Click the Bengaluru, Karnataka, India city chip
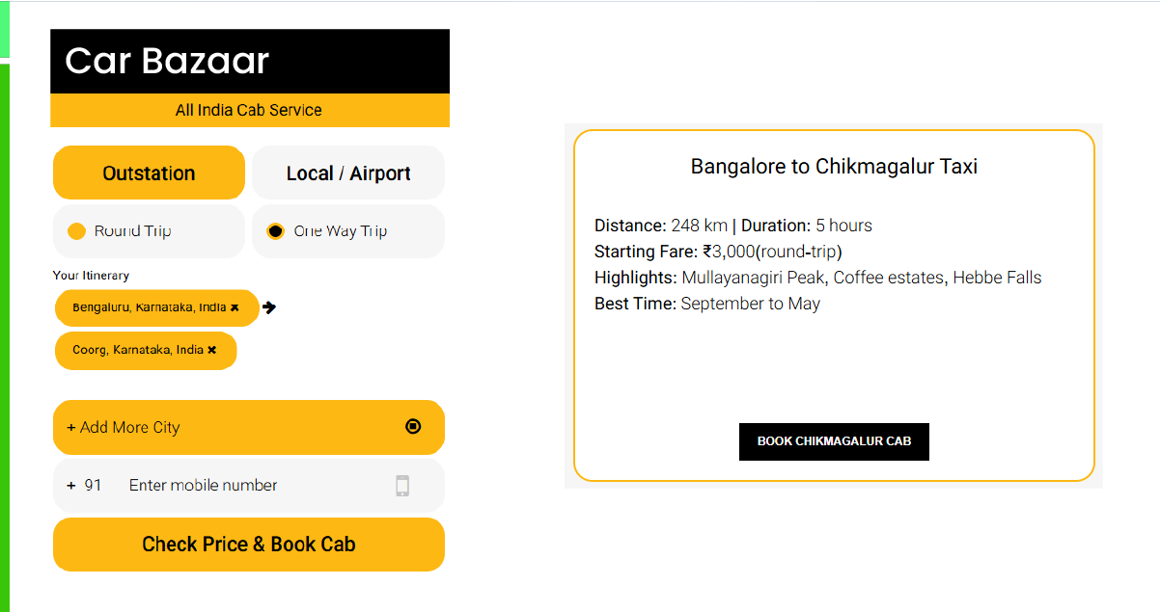 (x=149, y=308)
